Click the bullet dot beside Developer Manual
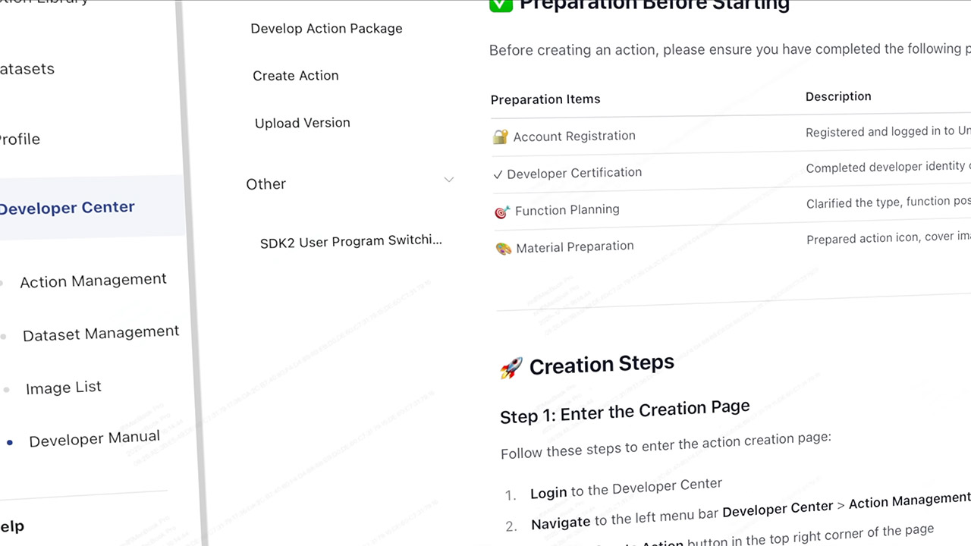Image resolution: width=971 pixels, height=546 pixels. point(9,442)
